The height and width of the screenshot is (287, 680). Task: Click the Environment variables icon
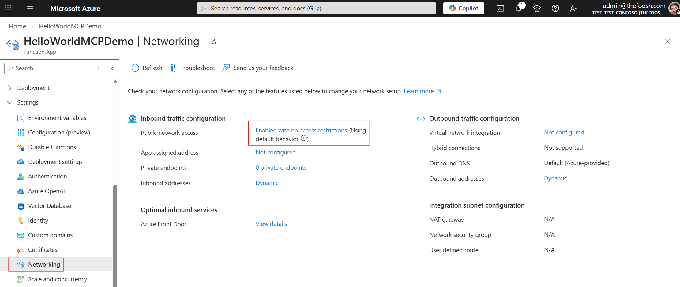[x=21, y=118]
